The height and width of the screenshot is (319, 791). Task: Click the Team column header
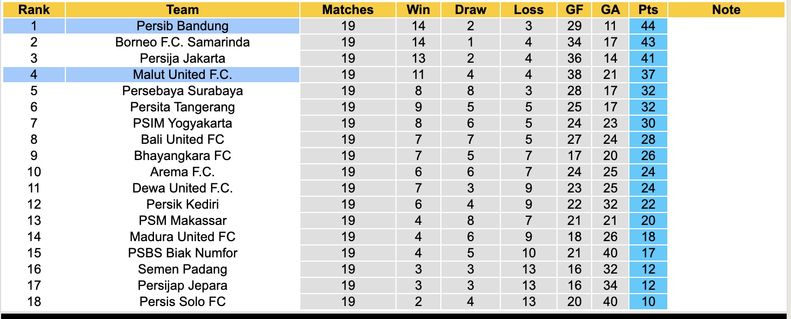click(183, 10)
